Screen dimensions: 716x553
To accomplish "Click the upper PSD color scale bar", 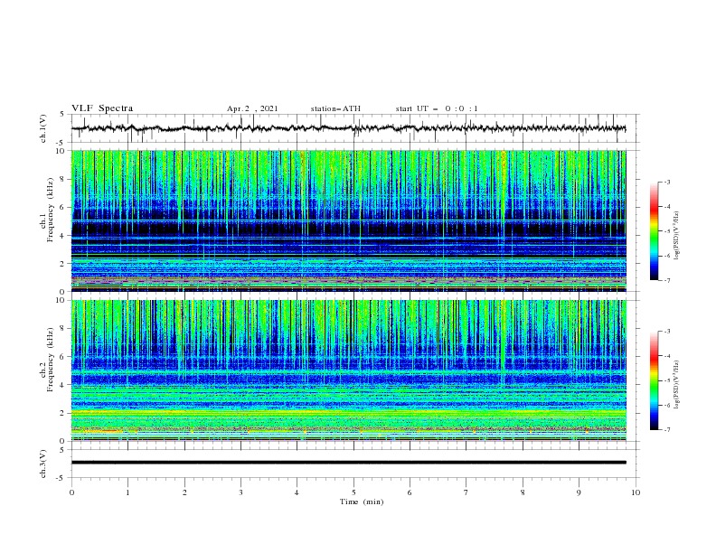I will point(654,230).
